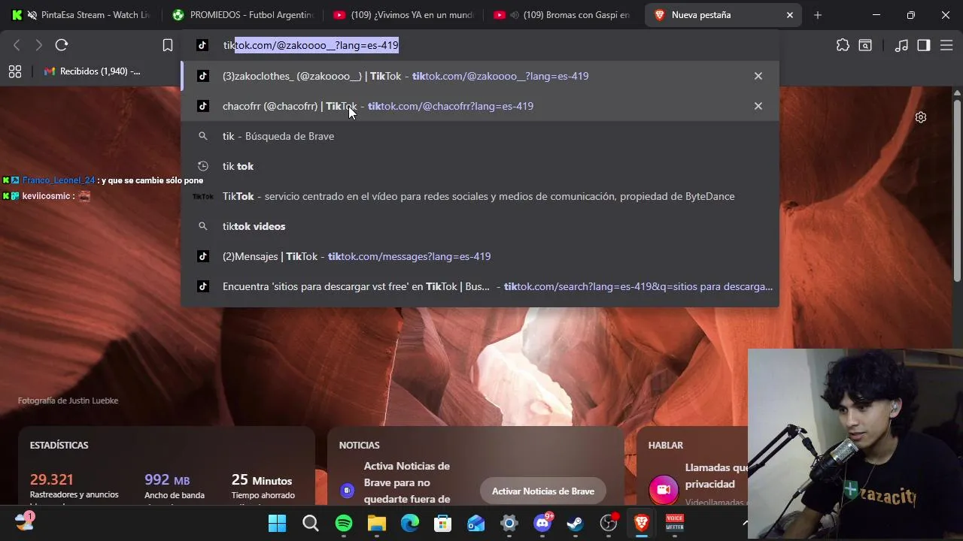The width and height of the screenshot is (963, 541).
Task: Open Brave browser taskbar icon
Action: pos(642,523)
